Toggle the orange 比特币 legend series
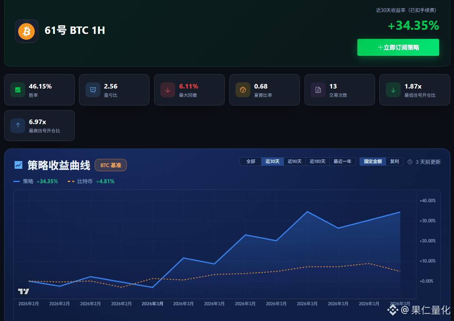Viewport: 454px width, 321px height. (x=91, y=181)
